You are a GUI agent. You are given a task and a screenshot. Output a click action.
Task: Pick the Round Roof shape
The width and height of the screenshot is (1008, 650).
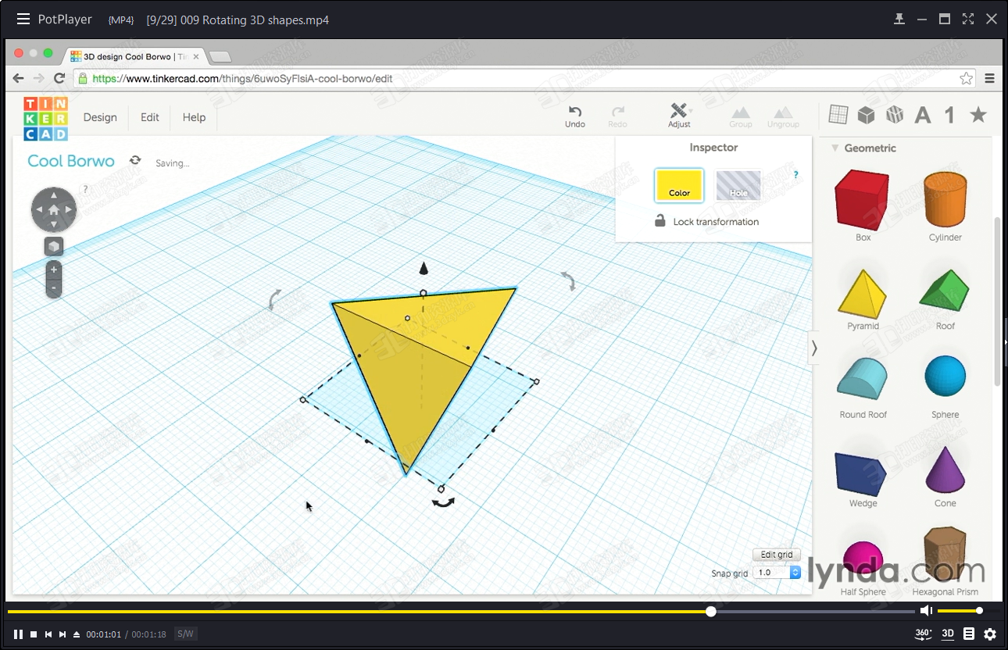coord(863,380)
